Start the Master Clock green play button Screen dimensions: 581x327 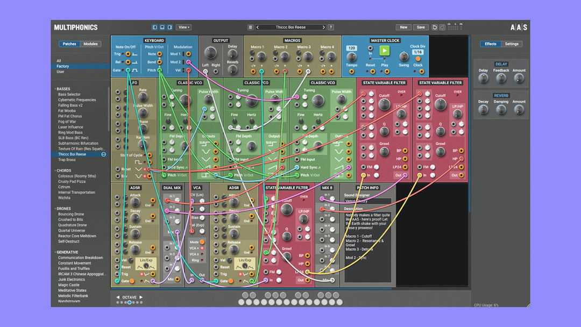coord(384,50)
